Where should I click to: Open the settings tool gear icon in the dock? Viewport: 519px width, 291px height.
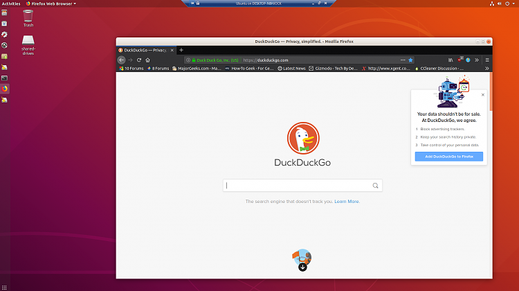[4, 35]
